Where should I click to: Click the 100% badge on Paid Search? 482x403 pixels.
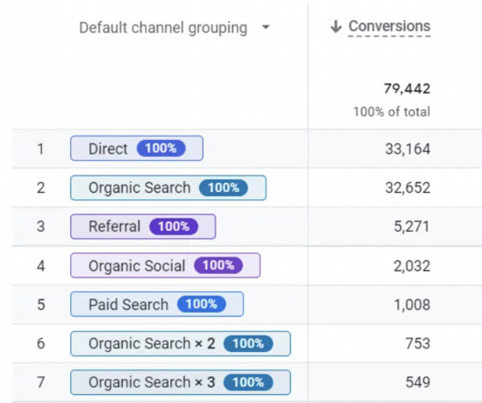201,305
